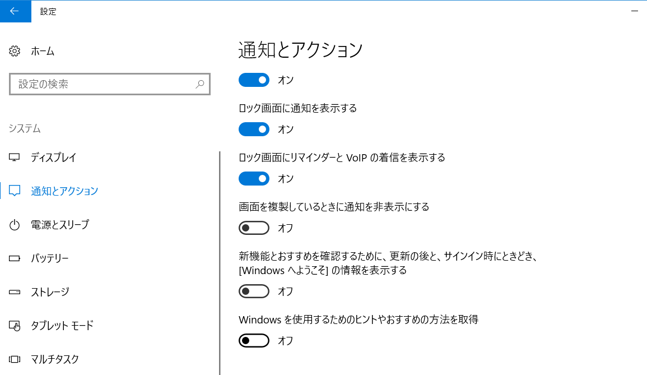Select バッテリー in the sidebar
The width and height of the screenshot is (647, 375).
50,258
